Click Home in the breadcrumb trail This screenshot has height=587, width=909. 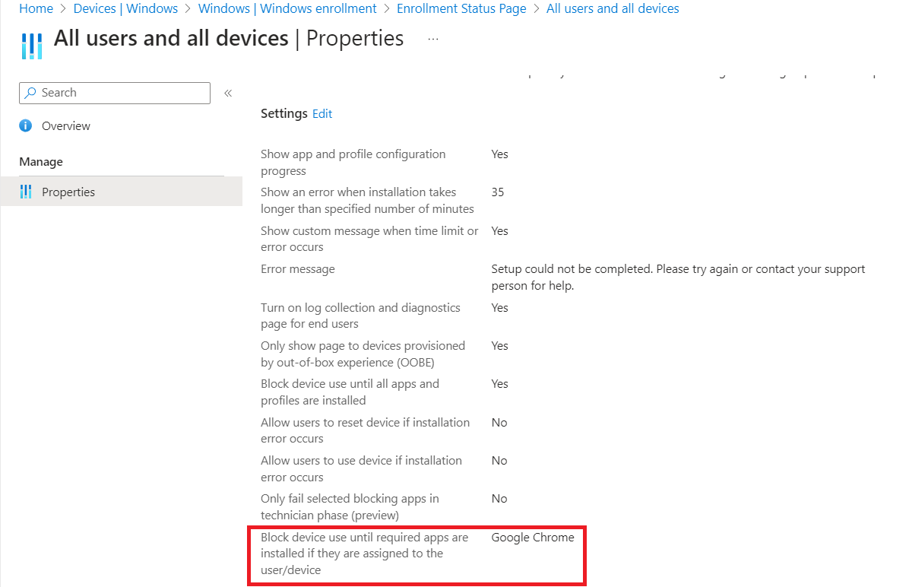pyautogui.click(x=36, y=8)
